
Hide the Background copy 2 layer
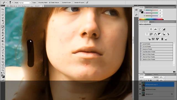click(x=140, y=84)
